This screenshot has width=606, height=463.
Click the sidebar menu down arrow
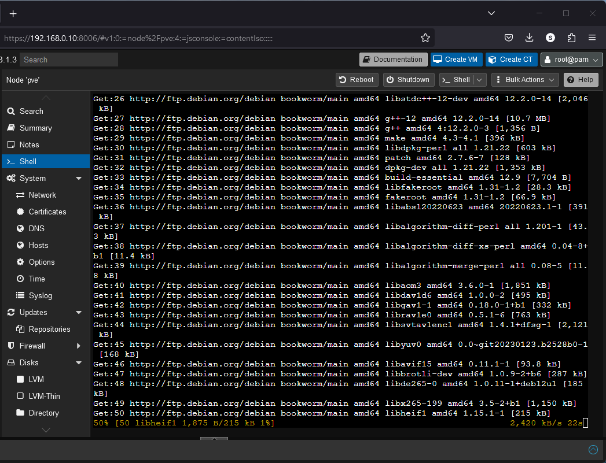46,430
